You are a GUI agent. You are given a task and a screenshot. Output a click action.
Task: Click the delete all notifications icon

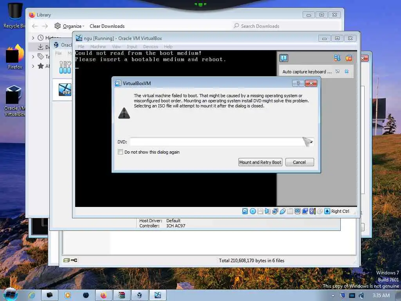(349, 58)
